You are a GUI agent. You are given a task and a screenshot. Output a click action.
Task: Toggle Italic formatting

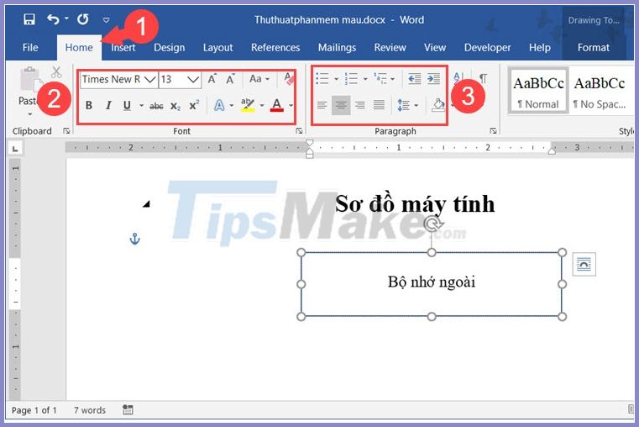coord(108,106)
